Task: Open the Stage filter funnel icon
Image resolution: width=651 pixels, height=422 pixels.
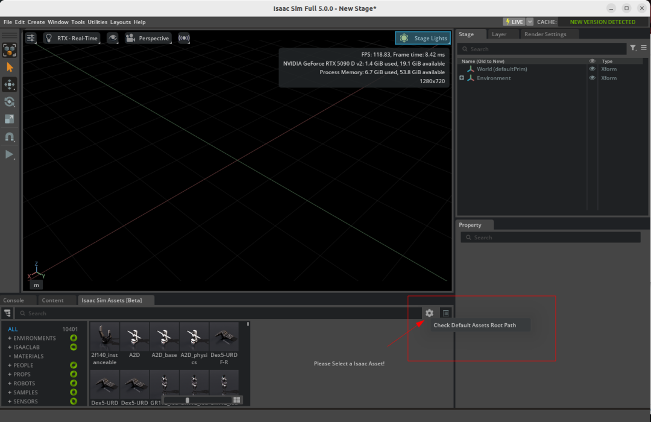Action: pyautogui.click(x=633, y=48)
